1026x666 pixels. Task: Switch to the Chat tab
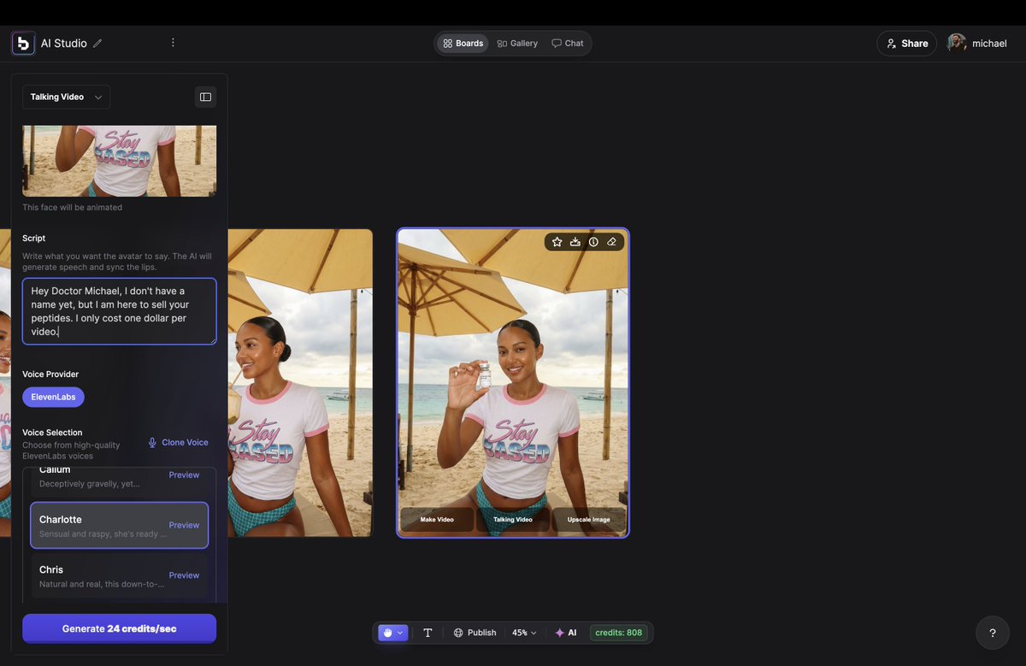coord(568,44)
